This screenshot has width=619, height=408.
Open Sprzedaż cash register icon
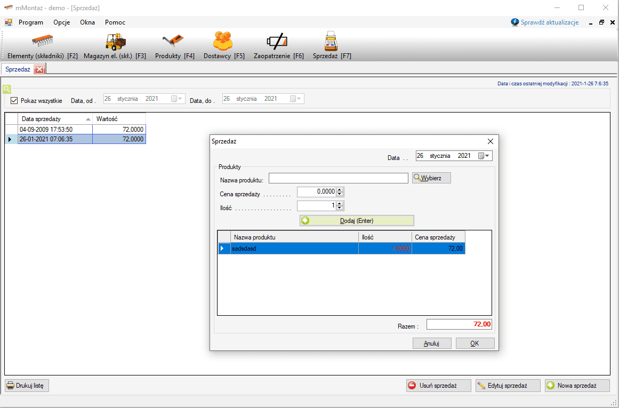tap(332, 42)
